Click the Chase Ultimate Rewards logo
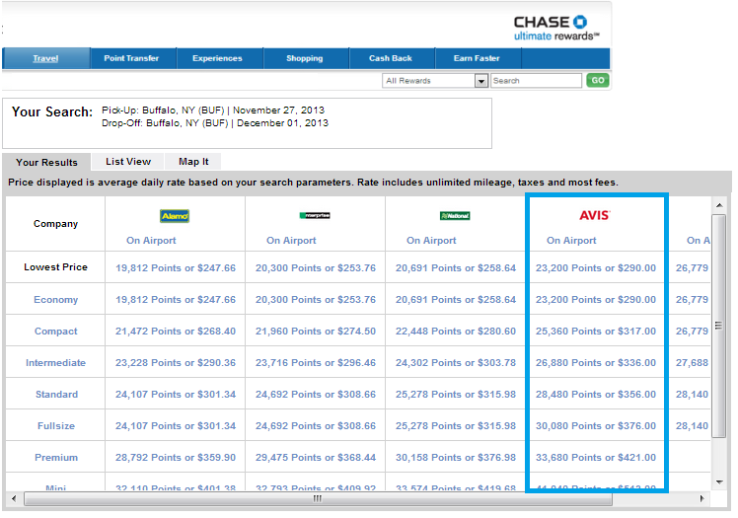 click(556, 29)
